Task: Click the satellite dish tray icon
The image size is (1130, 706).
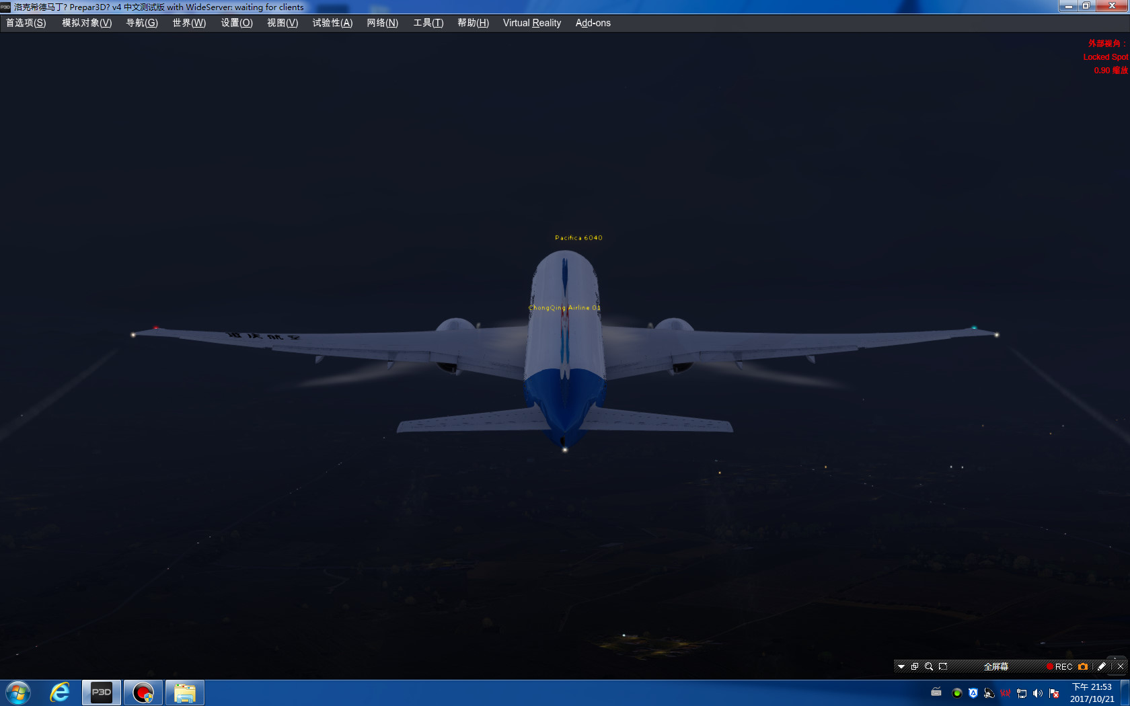Action: 989,693
